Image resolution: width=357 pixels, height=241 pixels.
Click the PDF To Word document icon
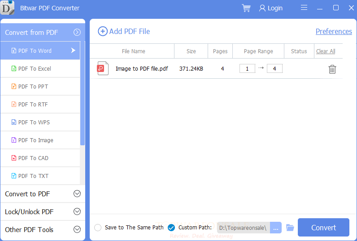point(14,51)
